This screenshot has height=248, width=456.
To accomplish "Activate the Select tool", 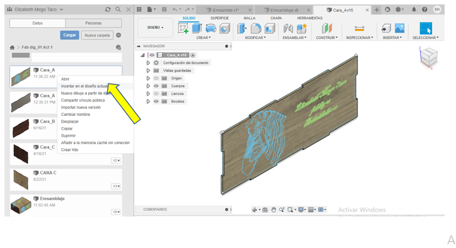I will click(426, 28).
